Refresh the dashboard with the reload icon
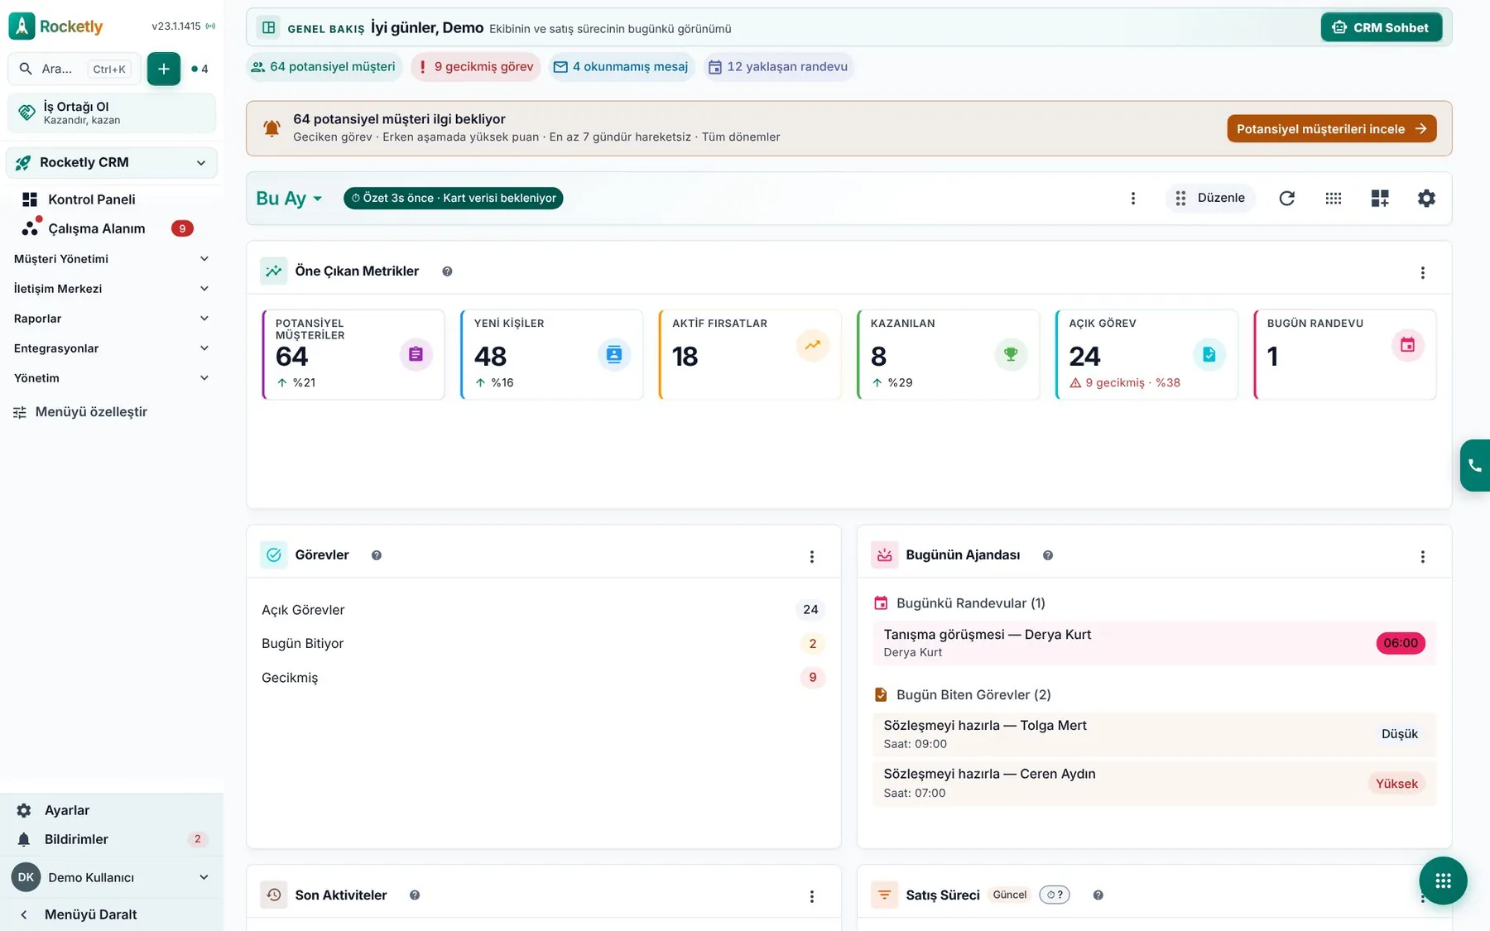 (x=1286, y=198)
